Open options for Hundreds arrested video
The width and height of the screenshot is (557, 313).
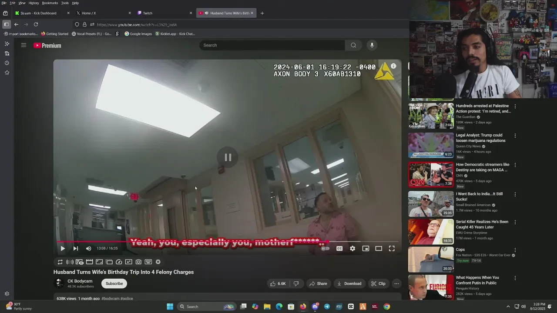point(515,106)
